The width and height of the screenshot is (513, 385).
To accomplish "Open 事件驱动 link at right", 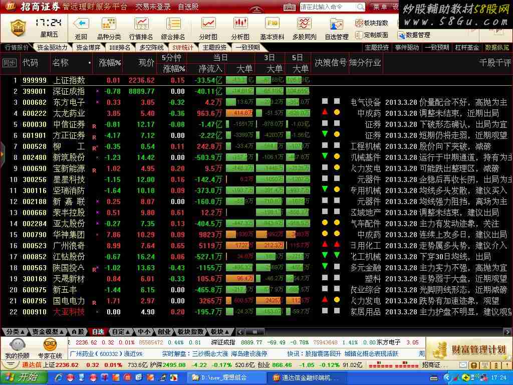I will coord(407,48).
